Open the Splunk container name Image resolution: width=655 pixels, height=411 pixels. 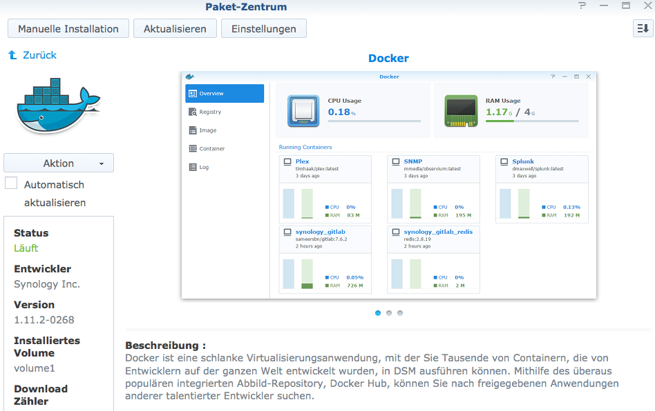tap(523, 161)
